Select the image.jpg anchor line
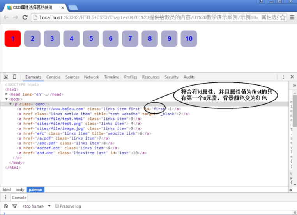The image size is (297, 215). 80,129
